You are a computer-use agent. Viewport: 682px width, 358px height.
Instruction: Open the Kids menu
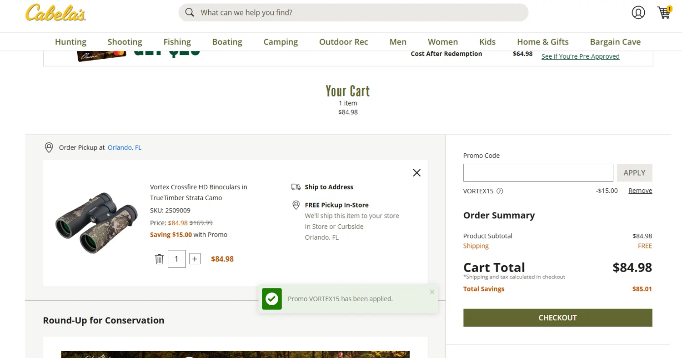point(487,42)
